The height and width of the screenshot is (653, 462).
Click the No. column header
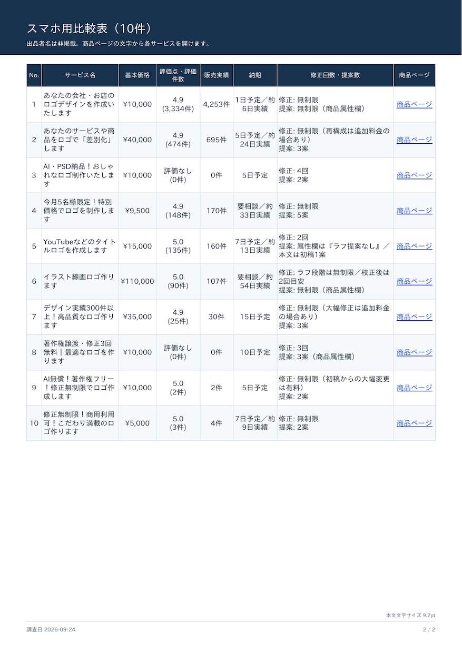[34, 75]
